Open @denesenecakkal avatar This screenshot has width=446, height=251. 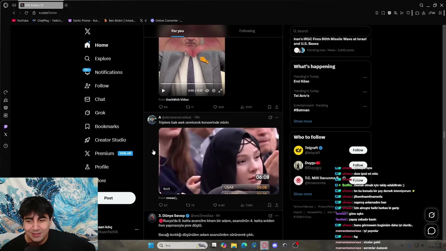pyautogui.click(x=152, y=120)
